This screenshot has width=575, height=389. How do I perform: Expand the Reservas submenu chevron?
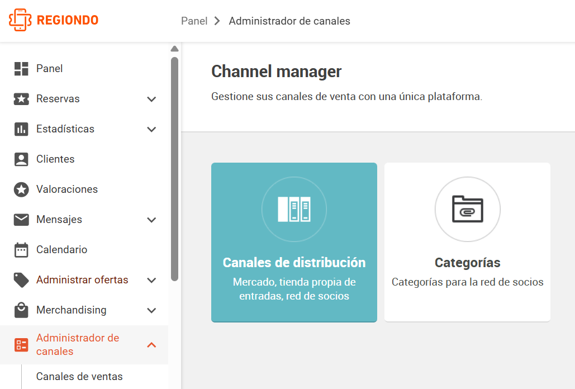151,99
